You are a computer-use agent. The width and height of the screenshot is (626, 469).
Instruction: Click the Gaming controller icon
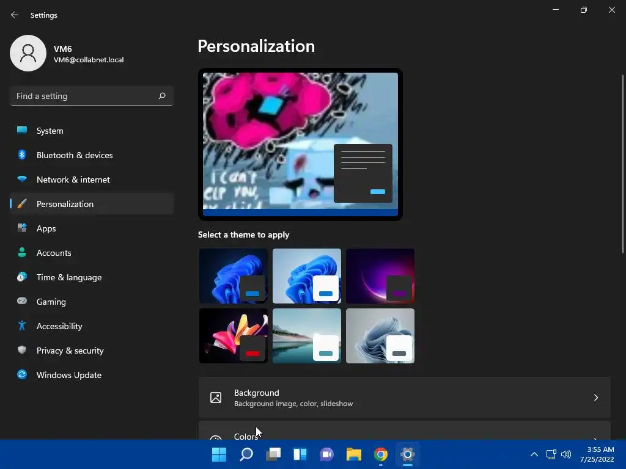coord(22,301)
